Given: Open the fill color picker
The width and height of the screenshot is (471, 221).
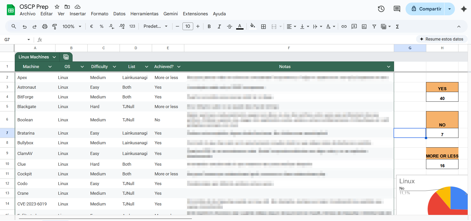Looking at the screenshot, I should pos(252,27).
